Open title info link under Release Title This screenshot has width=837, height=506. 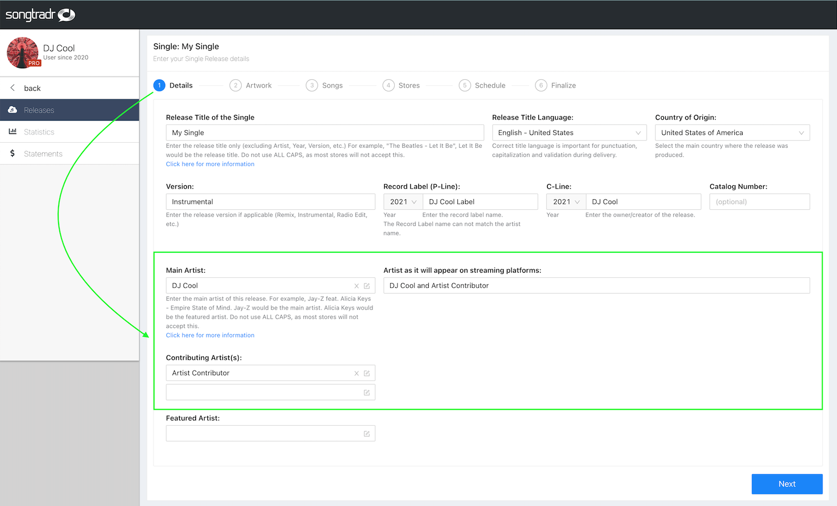[x=210, y=164]
